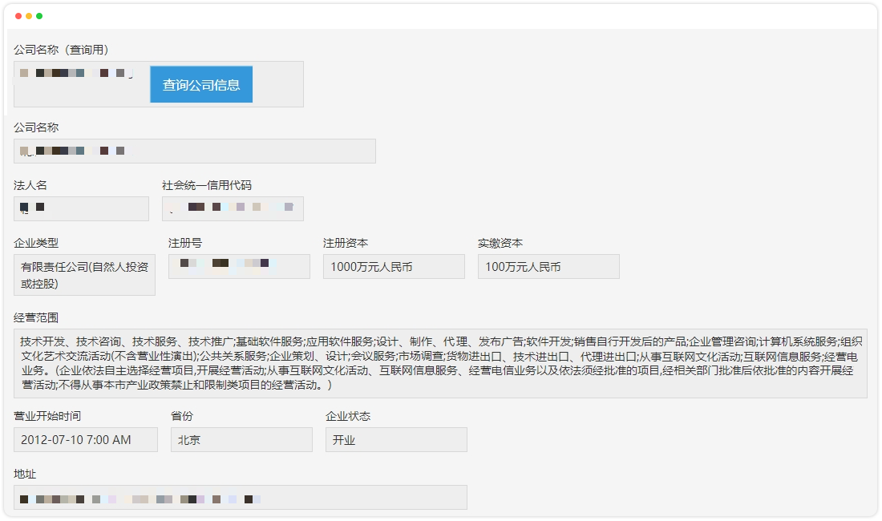The image size is (882, 521).
Task: Select the 营业开始时间 date field
Action: (86, 439)
